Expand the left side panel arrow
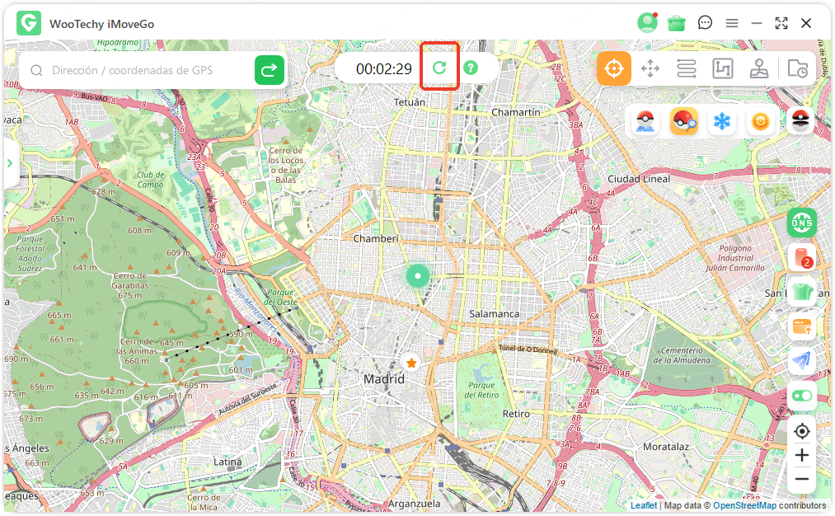Image resolution: width=835 pixels, height=516 pixels. [10, 163]
